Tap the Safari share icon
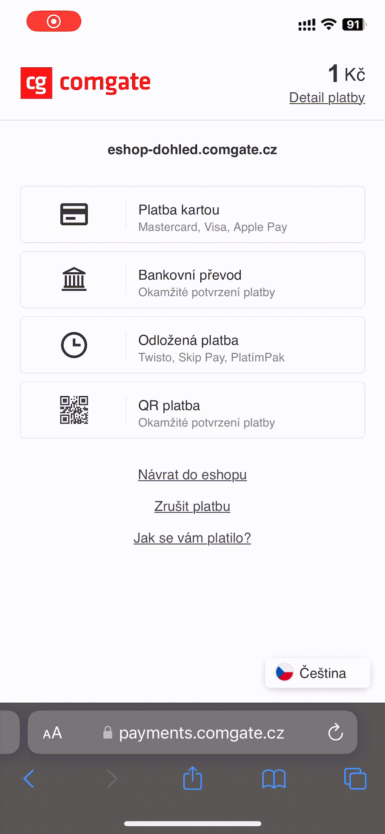Viewport: 385px width, 834px height. coord(192,778)
